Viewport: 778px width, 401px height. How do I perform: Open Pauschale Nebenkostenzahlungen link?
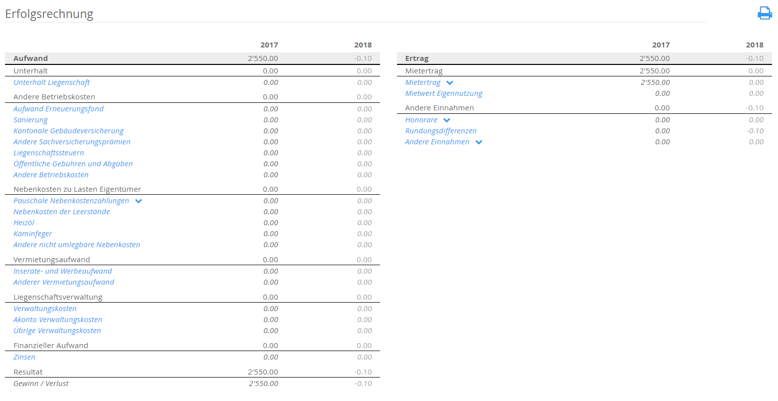coord(71,201)
